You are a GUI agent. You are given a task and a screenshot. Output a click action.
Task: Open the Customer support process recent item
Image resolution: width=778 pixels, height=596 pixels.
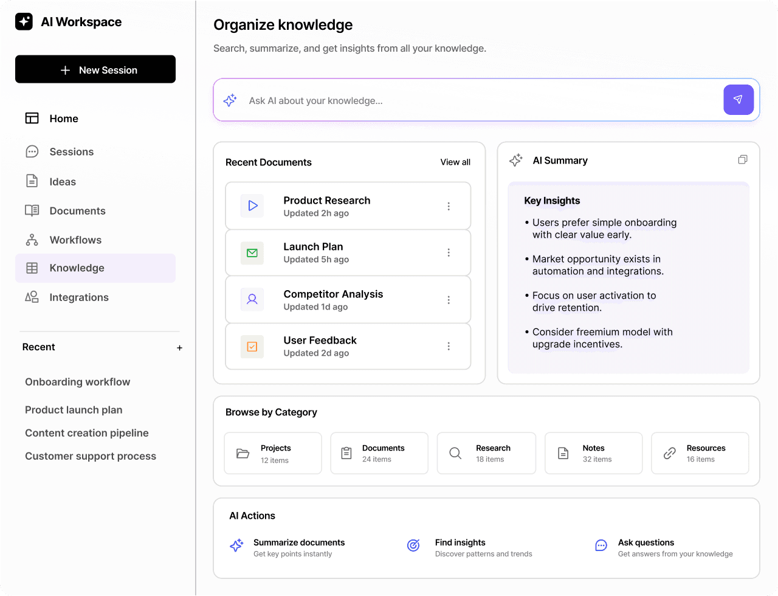point(91,456)
